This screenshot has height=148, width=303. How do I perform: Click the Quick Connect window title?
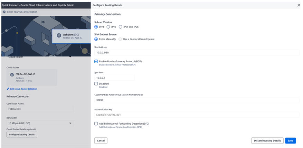click(x=38, y=5)
